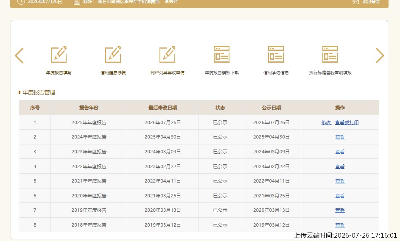Viewport: 400px width, 241px height.
Task: Click the 最后修改日期 column header
Action: [x=163, y=108]
